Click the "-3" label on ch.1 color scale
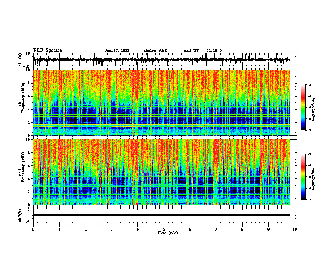Screen dimensions: 332x257 pyautogui.click(x=309, y=85)
